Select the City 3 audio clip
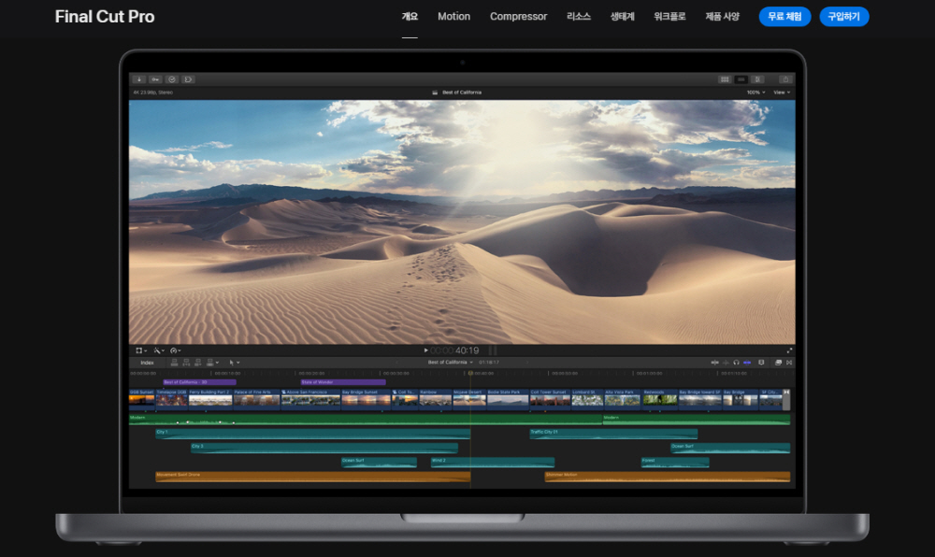The height and width of the screenshot is (557, 935). [x=324, y=448]
